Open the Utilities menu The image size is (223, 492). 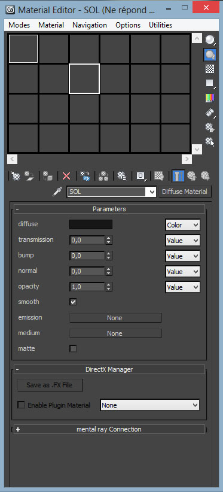(x=160, y=25)
